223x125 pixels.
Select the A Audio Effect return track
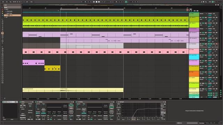click(194, 93)
